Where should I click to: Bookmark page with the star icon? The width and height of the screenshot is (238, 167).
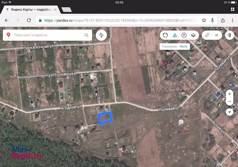point(204,21)
